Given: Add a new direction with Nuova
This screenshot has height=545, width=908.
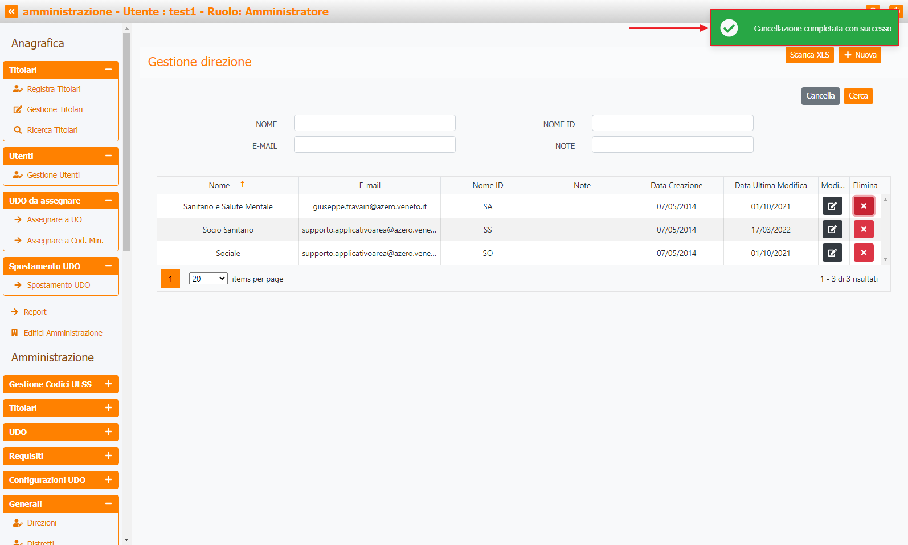Looking at the screenshot, I should click(860, 55).
